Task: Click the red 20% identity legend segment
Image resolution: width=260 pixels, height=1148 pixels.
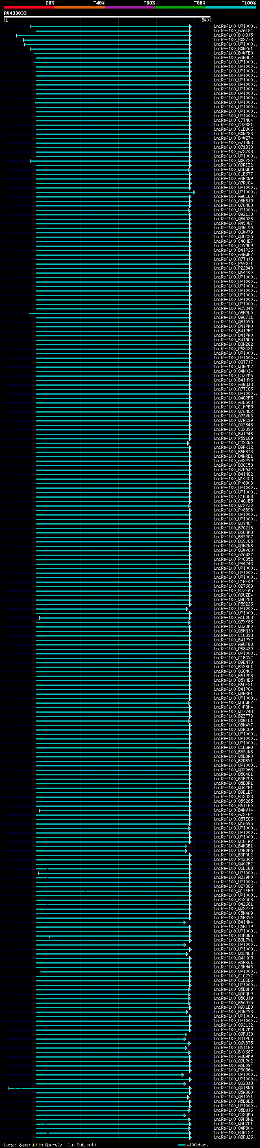Action: point(29,7)
